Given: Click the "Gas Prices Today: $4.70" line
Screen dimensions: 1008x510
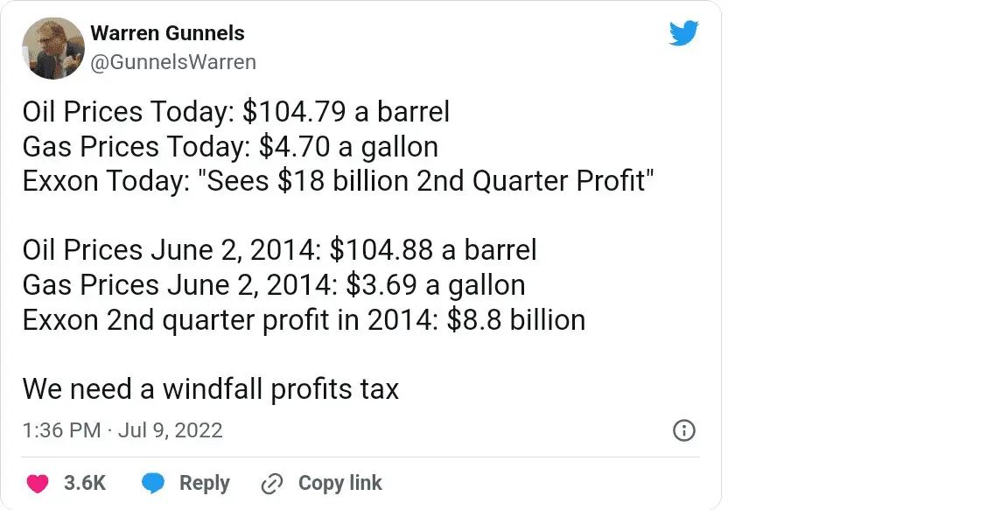Looking at the screenshot, I should coord(230,146).
